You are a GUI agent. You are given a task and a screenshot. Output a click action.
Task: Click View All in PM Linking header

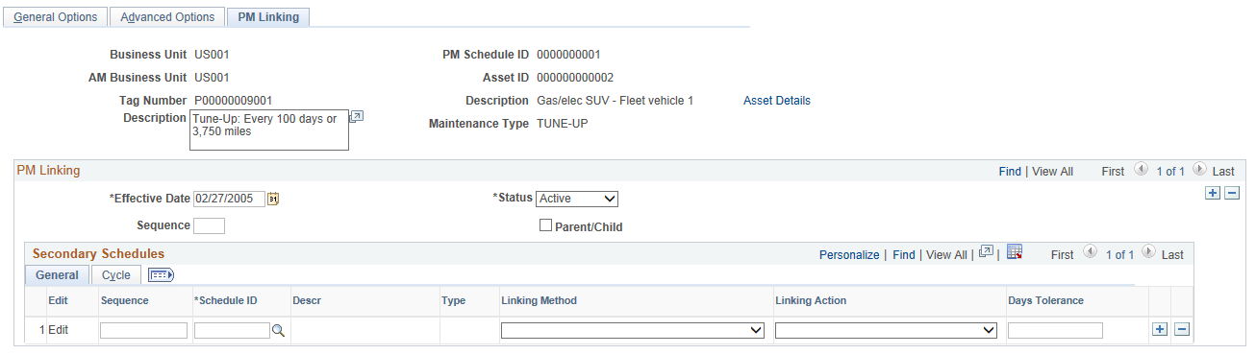coord(1052,172)
